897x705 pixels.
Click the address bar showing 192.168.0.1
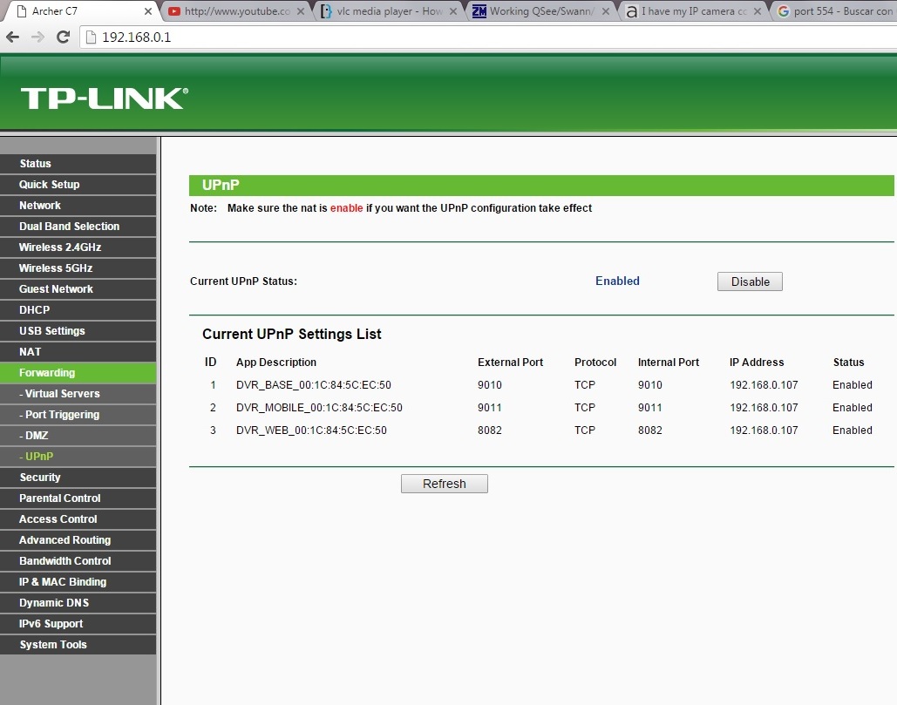488,37
